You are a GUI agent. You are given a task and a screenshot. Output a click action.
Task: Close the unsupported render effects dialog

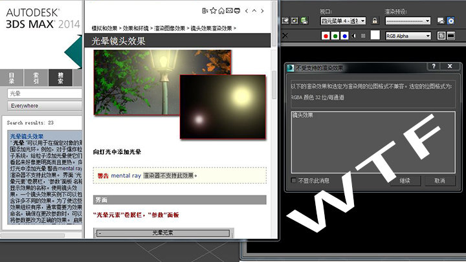pos(450,66)
